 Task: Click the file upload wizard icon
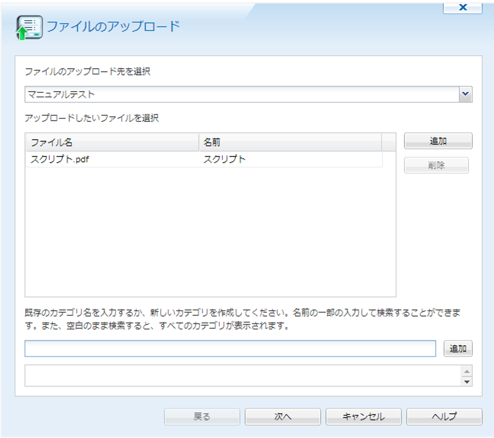click(29, 28)
